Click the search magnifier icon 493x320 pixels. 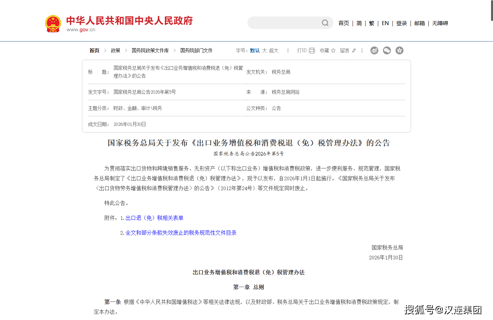[x=325, y=23]
